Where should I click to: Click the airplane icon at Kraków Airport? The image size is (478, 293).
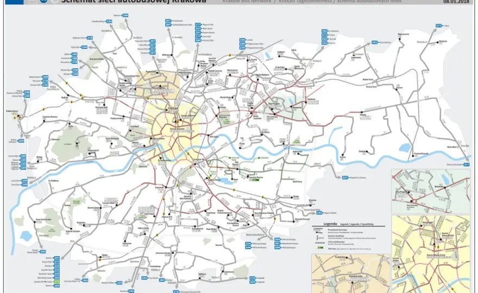pos(14,117)
